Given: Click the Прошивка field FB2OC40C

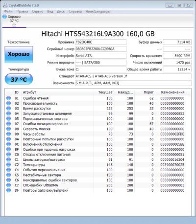Looking at the screenshot, I should 100,42.
